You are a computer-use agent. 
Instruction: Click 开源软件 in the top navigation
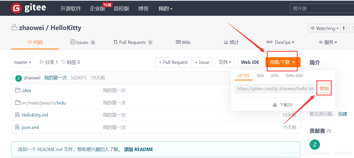click(x=71, y=9)
